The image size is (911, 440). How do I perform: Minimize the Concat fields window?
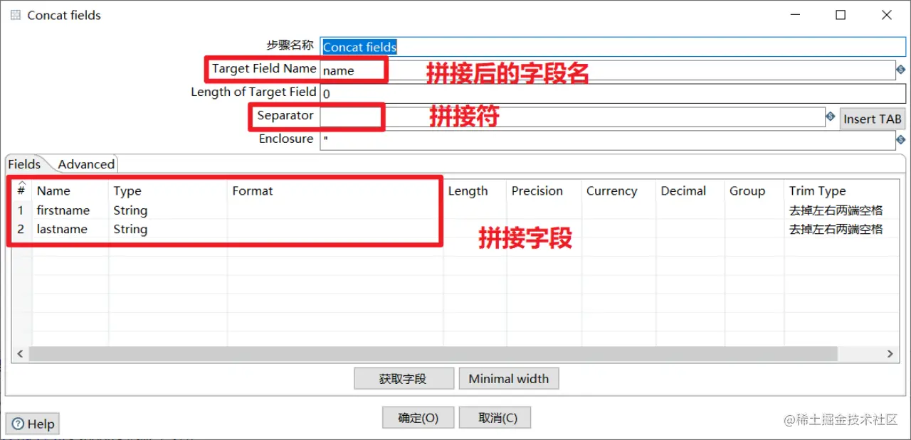(794, 15)
